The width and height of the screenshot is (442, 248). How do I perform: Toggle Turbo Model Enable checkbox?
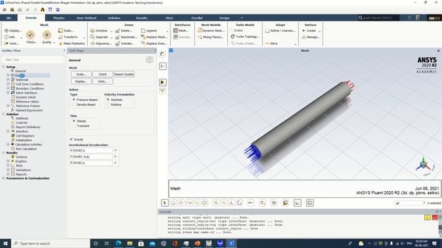tap(231, 30)
